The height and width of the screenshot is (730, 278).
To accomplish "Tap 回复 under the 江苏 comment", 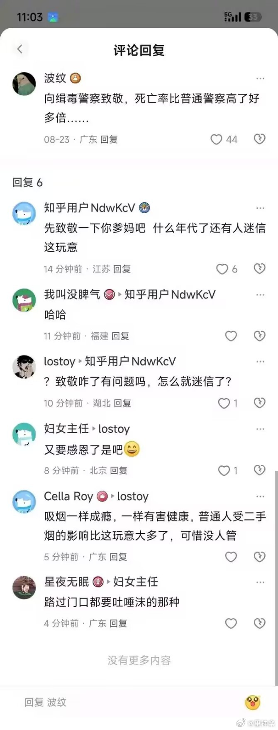I will click(x=122, y=269).
